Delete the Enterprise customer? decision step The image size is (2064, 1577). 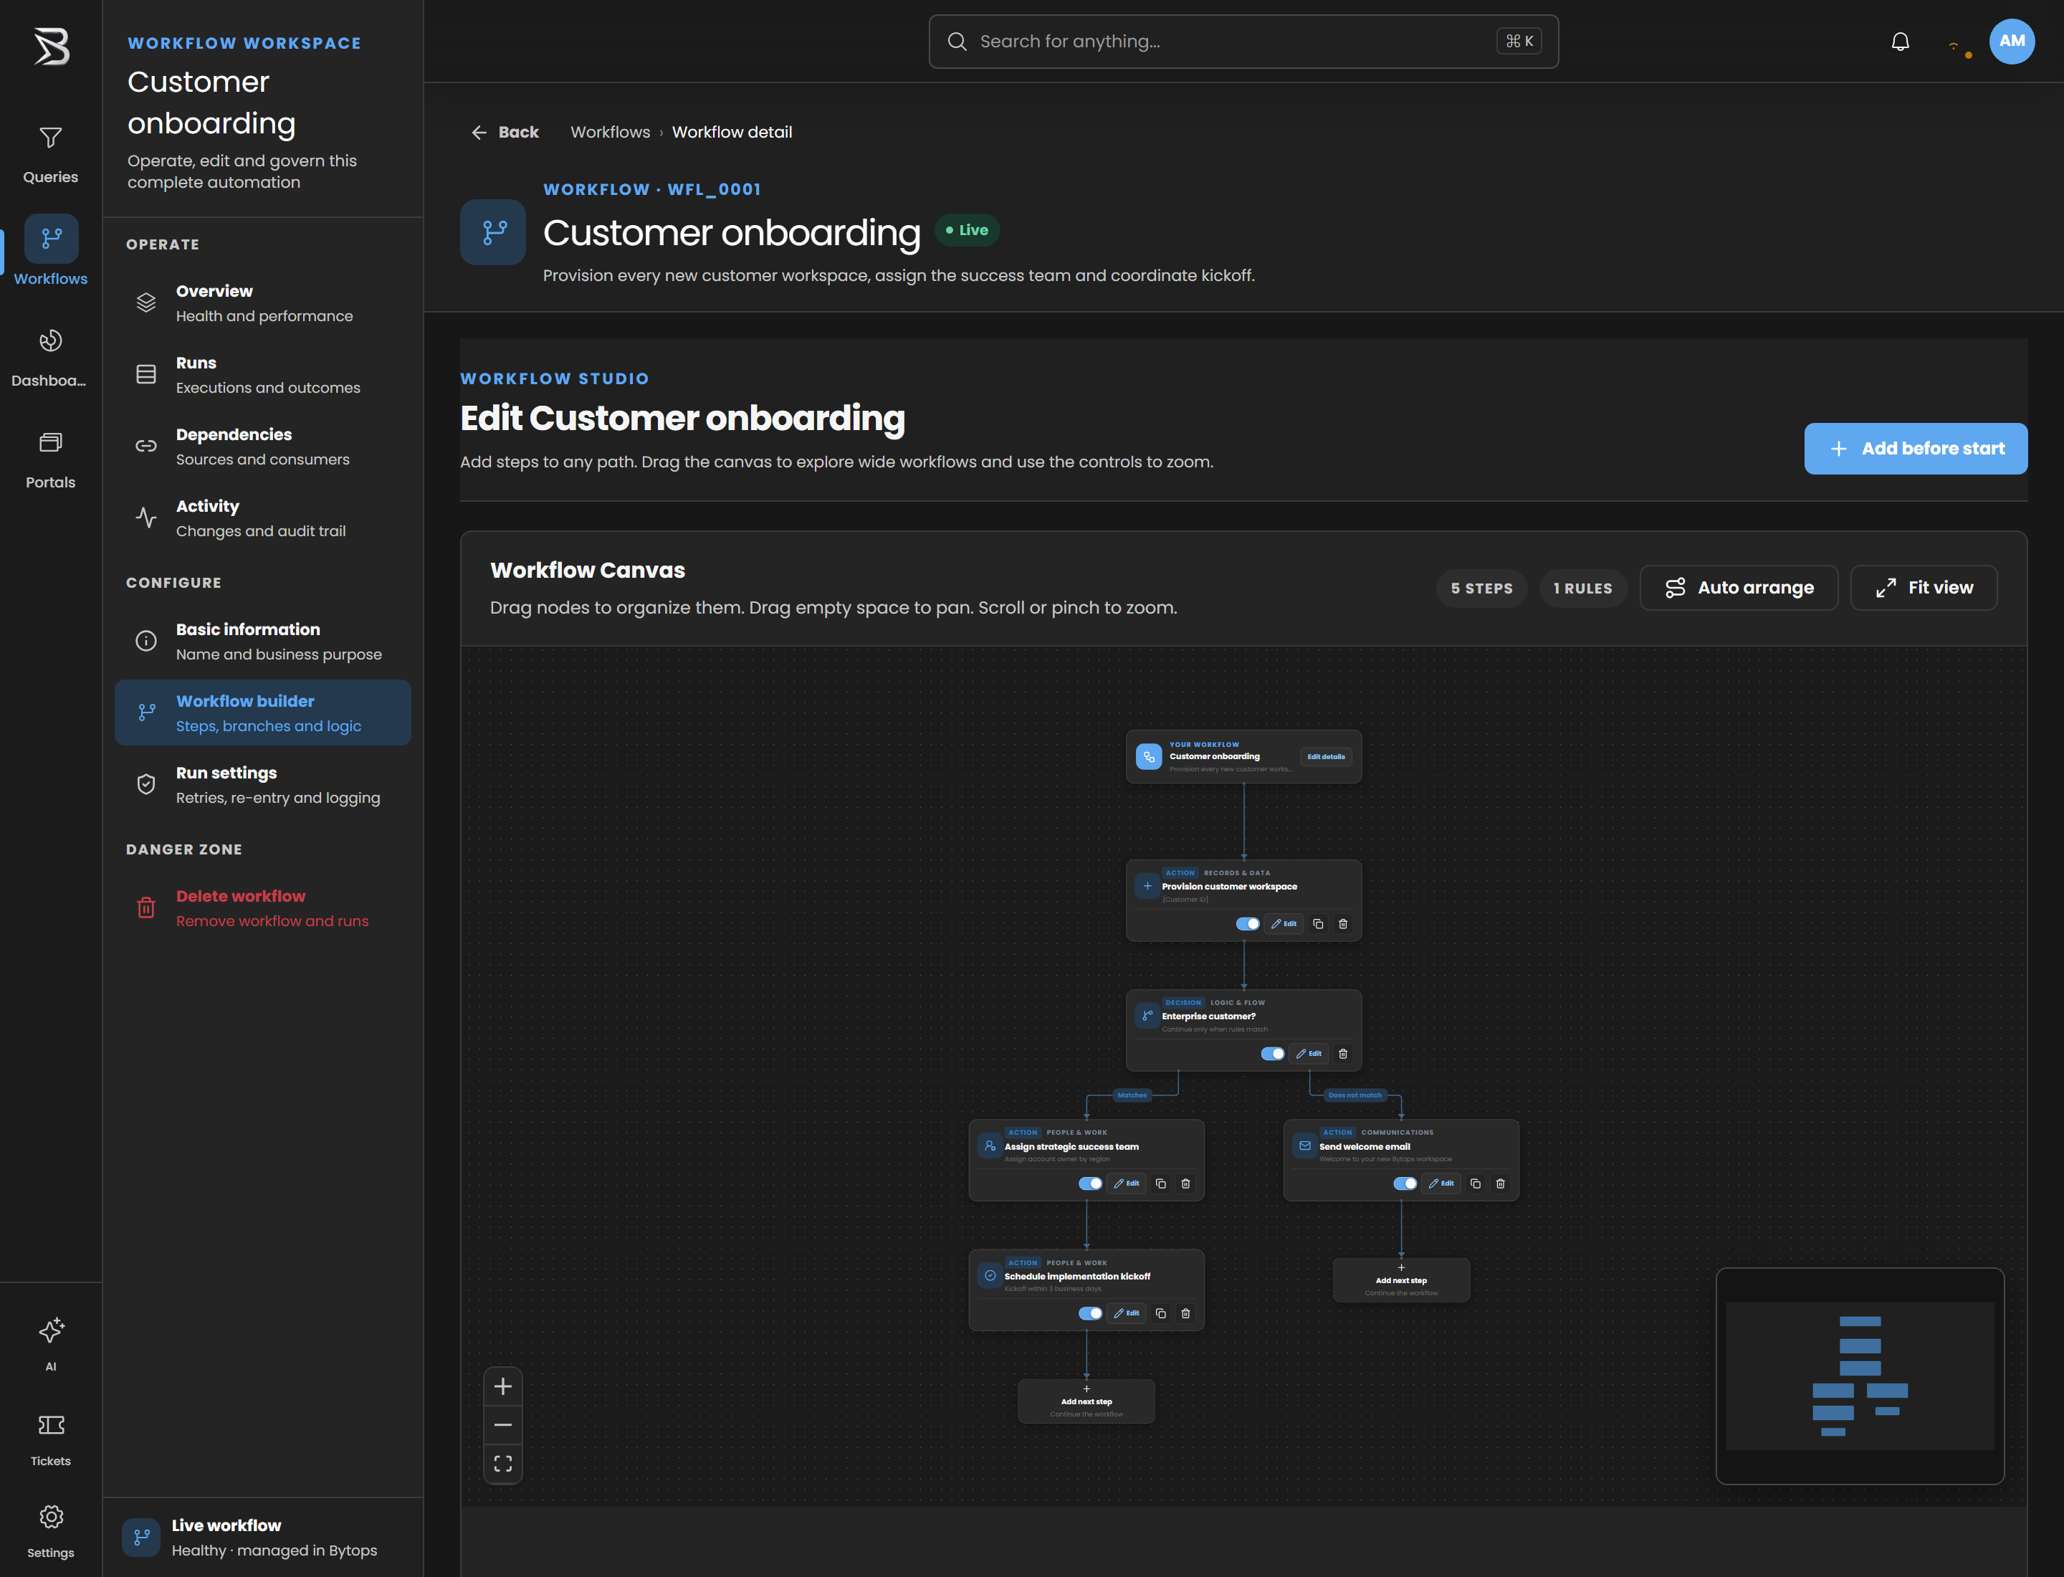[1343, 1053]
